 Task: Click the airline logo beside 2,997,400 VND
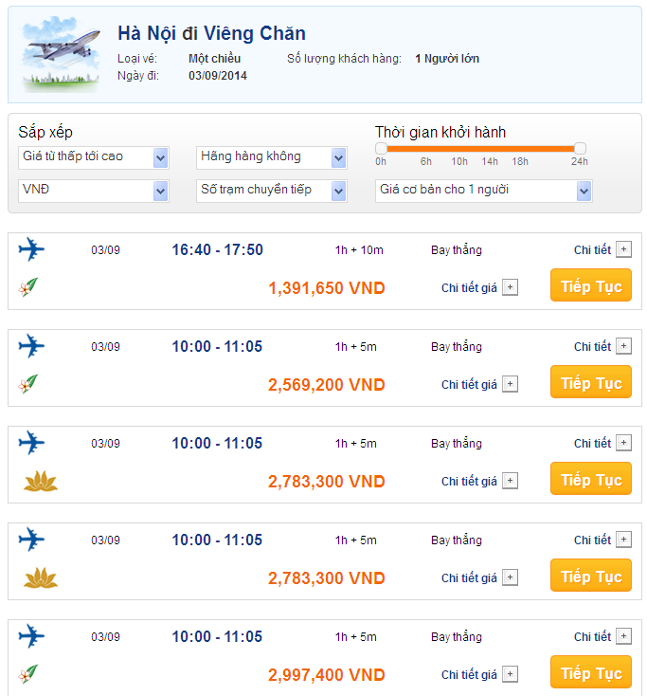click(x=28, y=674)
